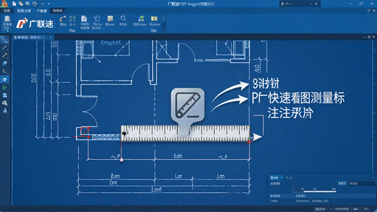377x212 pixels.
Task: Select the first tab of properties panel
Action: click(276, 178)
